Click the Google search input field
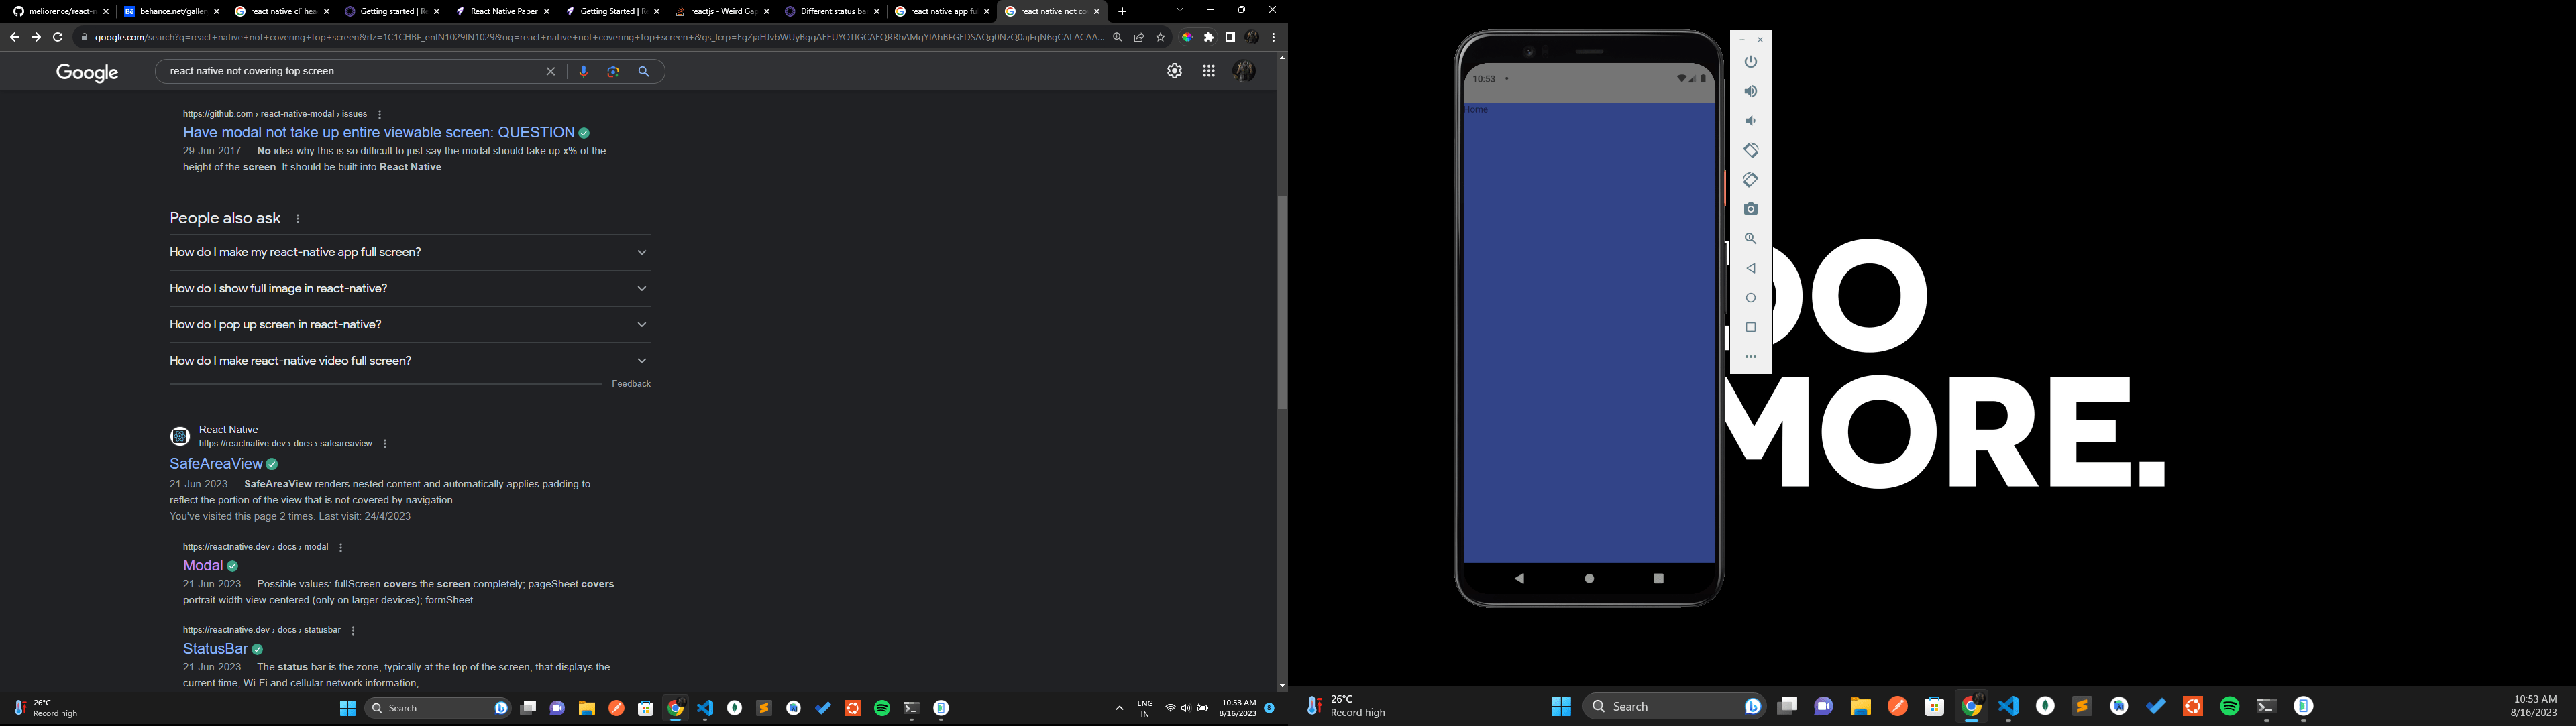Image resolution: width=2576 pixels, height=726 pixels. pyautogui.click(x=350, y=72)
